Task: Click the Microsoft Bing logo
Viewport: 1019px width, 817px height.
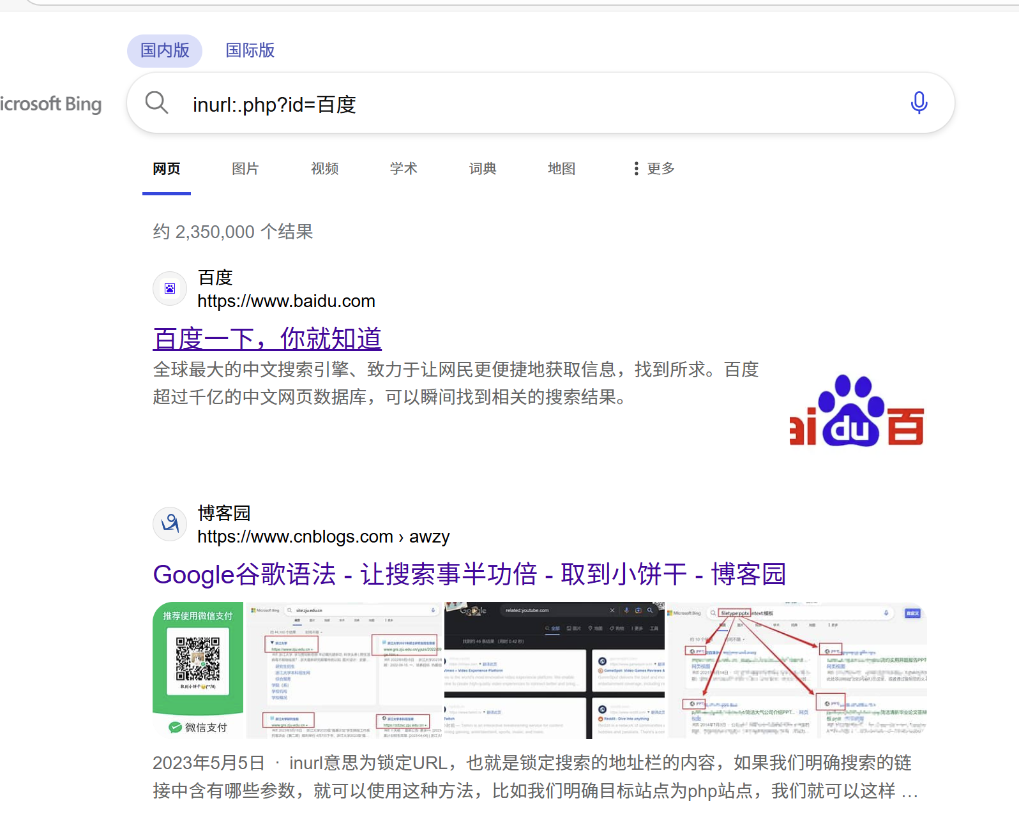Action: pos(51,103)
